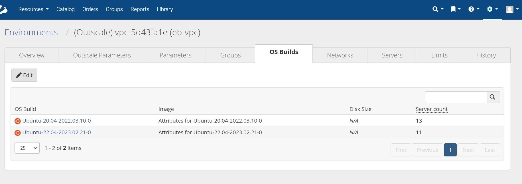This screenshot has width=522, height=184.
Task: Open Groups in the top navbar
Action: tap(114, 9)
